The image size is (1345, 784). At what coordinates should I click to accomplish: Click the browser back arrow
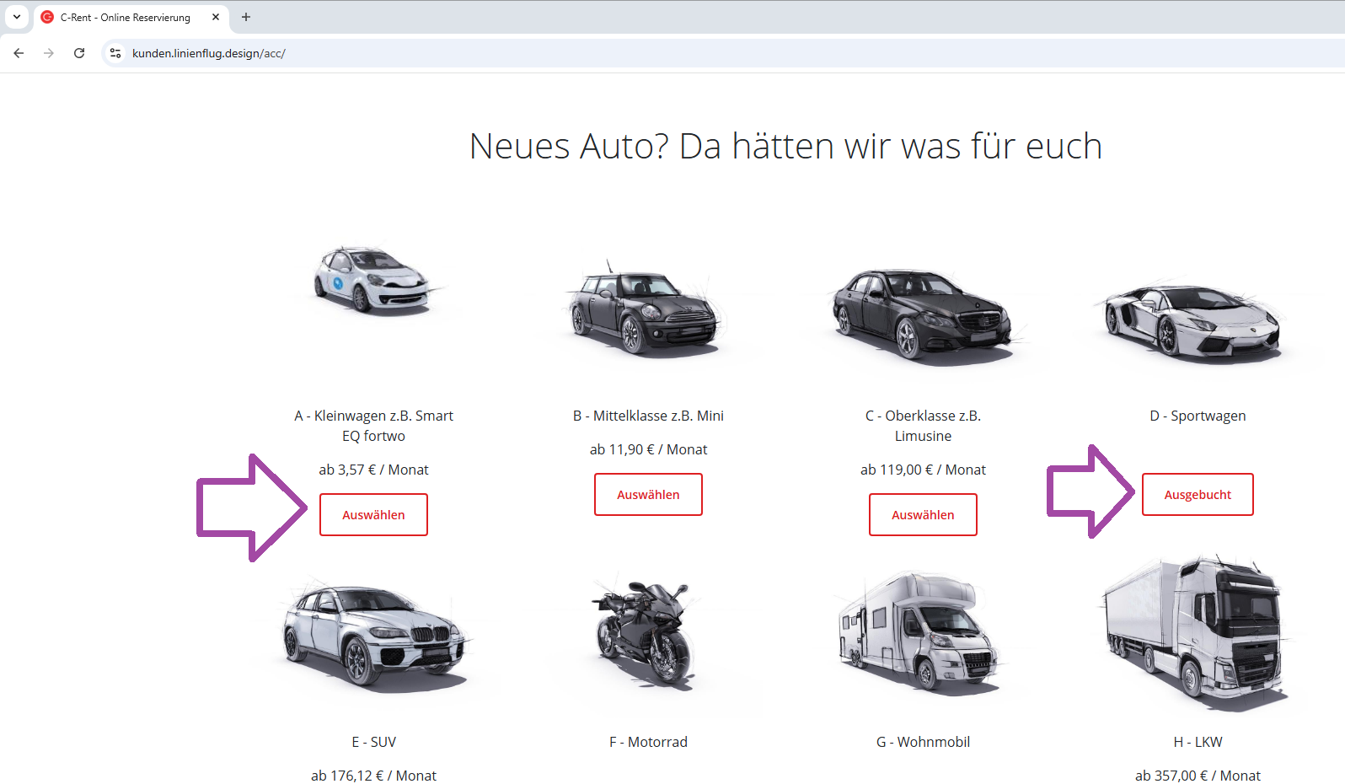[19, 53]
